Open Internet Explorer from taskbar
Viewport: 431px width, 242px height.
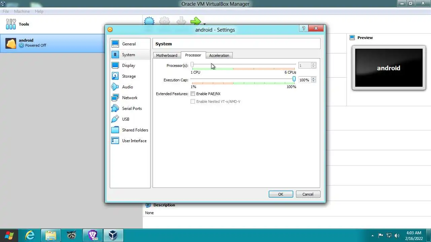click(x=30, y=235)
